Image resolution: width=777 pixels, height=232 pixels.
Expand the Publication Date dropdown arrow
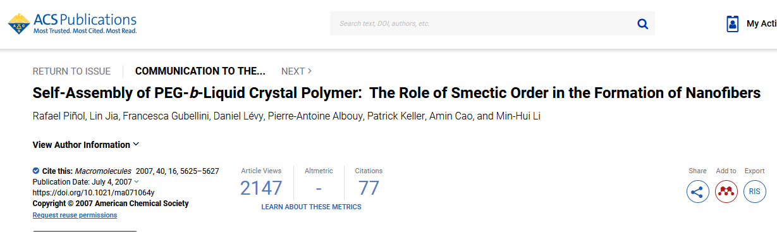pos(137,181)
